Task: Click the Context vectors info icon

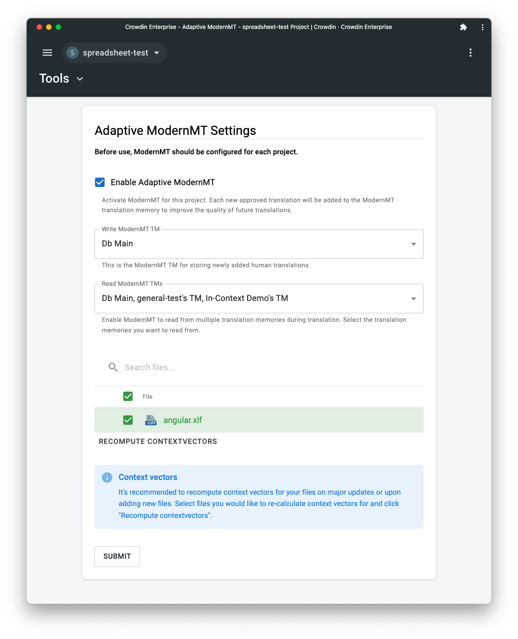Action: [x=107, y=477]
